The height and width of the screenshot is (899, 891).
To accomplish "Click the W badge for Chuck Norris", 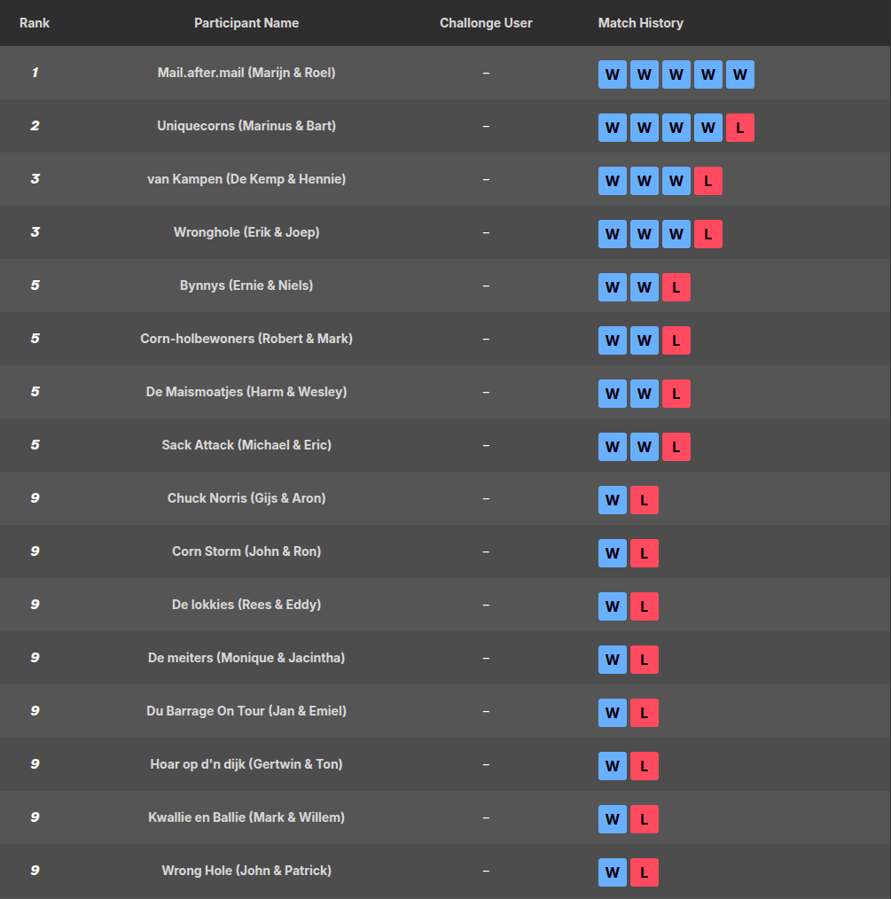I will click(612, 500).
